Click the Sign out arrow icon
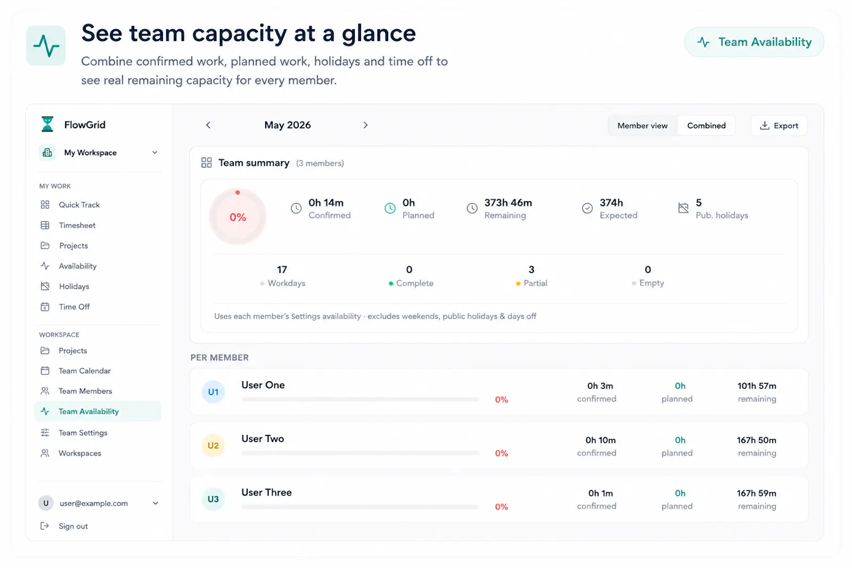Screen dimensions: 852x568 click(45, 526)
